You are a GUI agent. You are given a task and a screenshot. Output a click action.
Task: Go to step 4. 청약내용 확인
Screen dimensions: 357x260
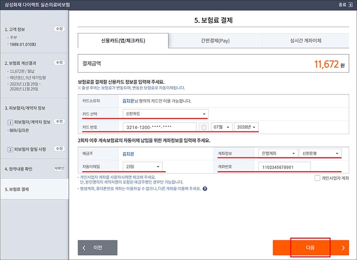18,169
